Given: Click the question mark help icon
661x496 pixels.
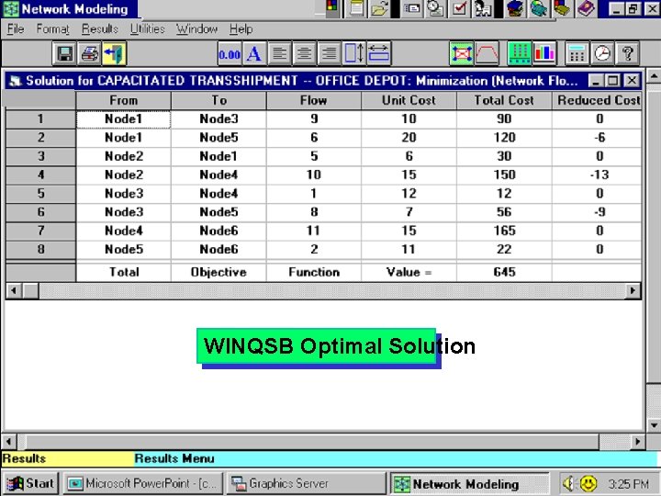Looking at the screenshot, I should (627, 53).
